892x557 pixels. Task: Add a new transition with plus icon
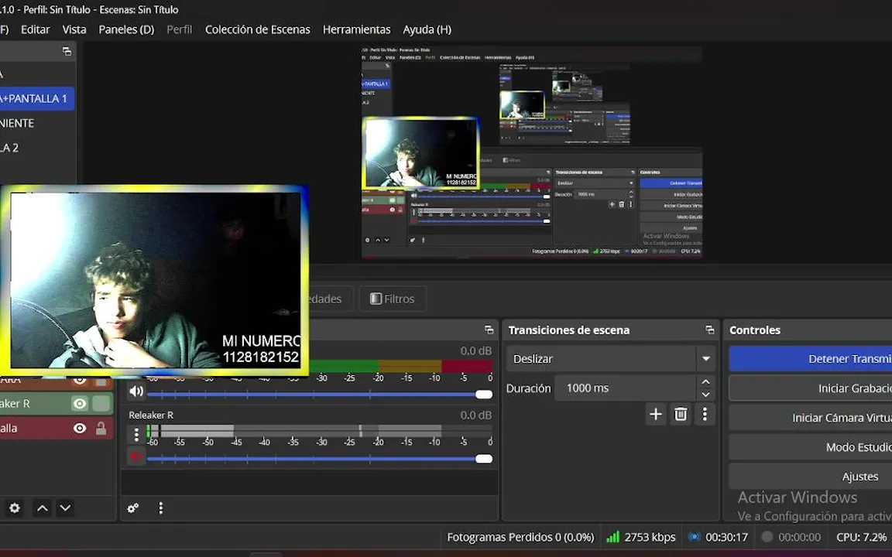pyautogui.click(x=656, y=415)
